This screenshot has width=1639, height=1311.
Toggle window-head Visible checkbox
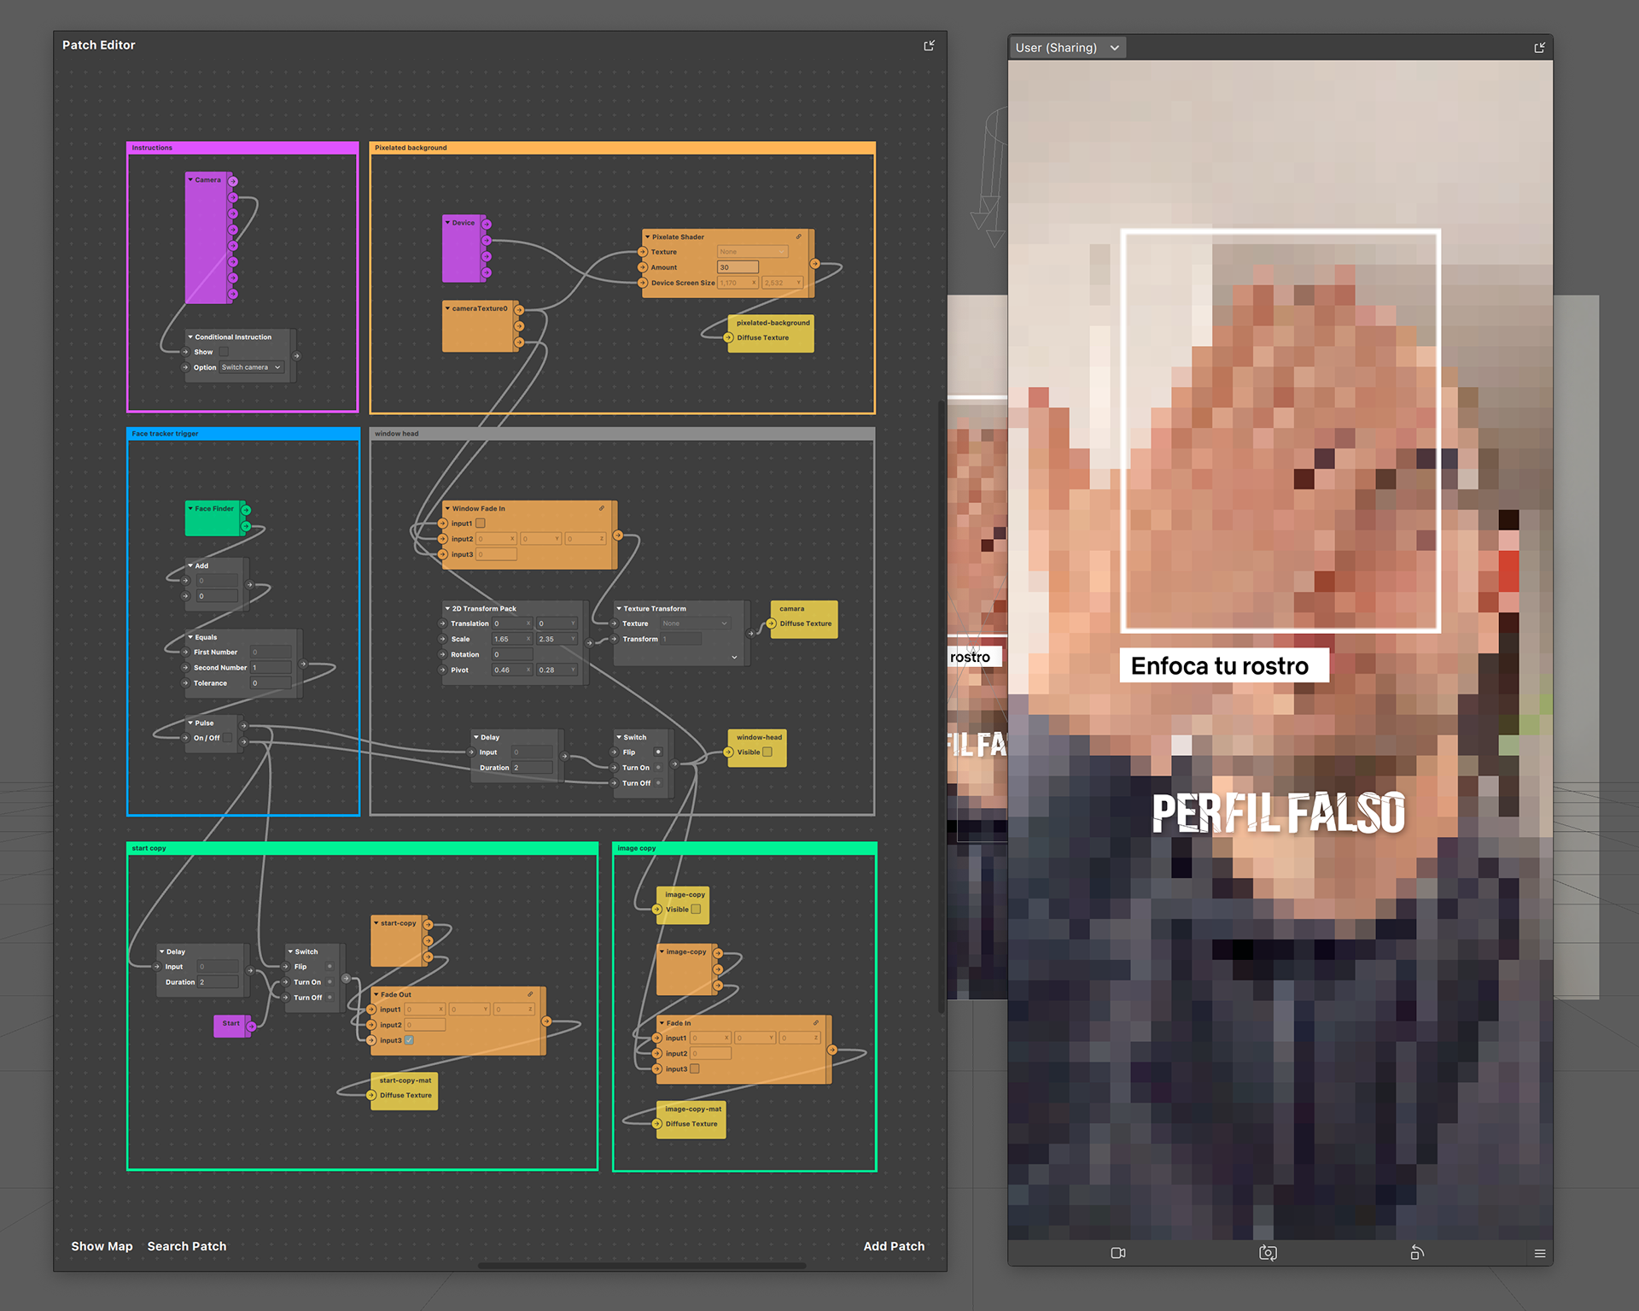click(767, 752)
